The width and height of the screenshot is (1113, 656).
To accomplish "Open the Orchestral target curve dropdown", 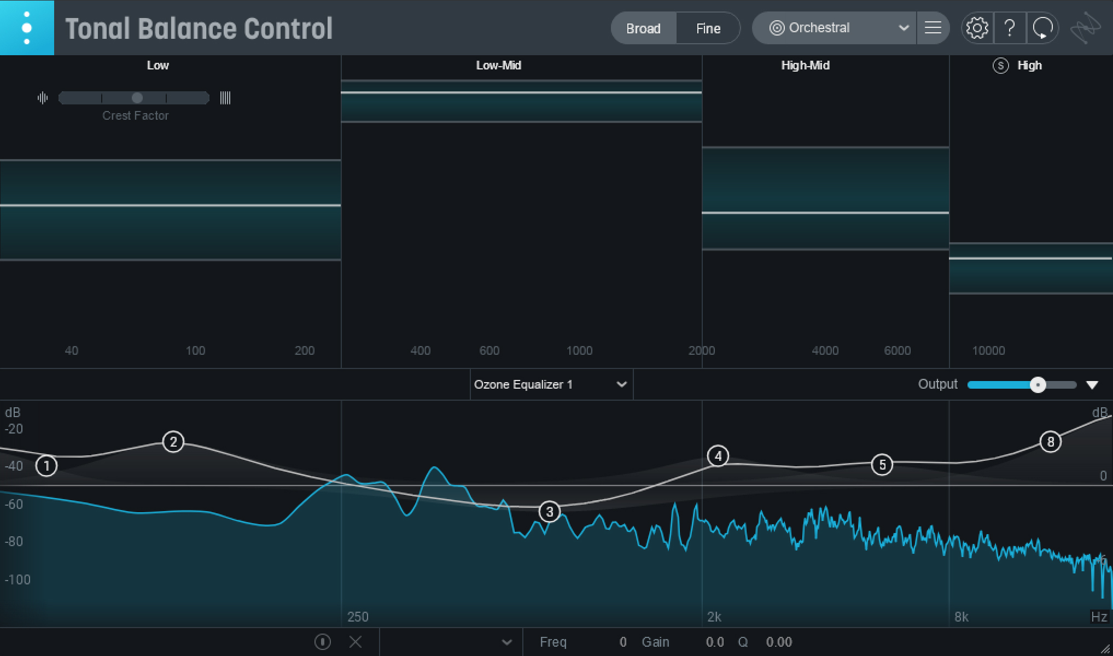I will coord(833,28).
